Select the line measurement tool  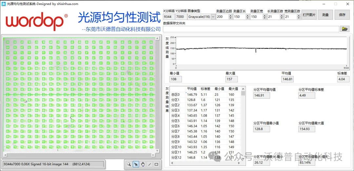click(x=149, y=164)
